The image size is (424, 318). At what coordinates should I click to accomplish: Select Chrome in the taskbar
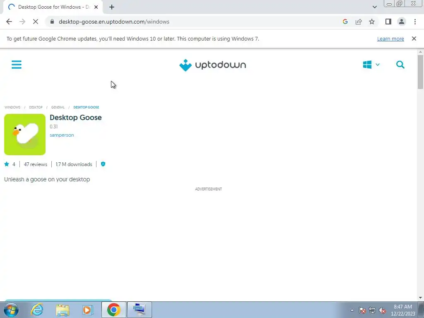tap(114, 310)
